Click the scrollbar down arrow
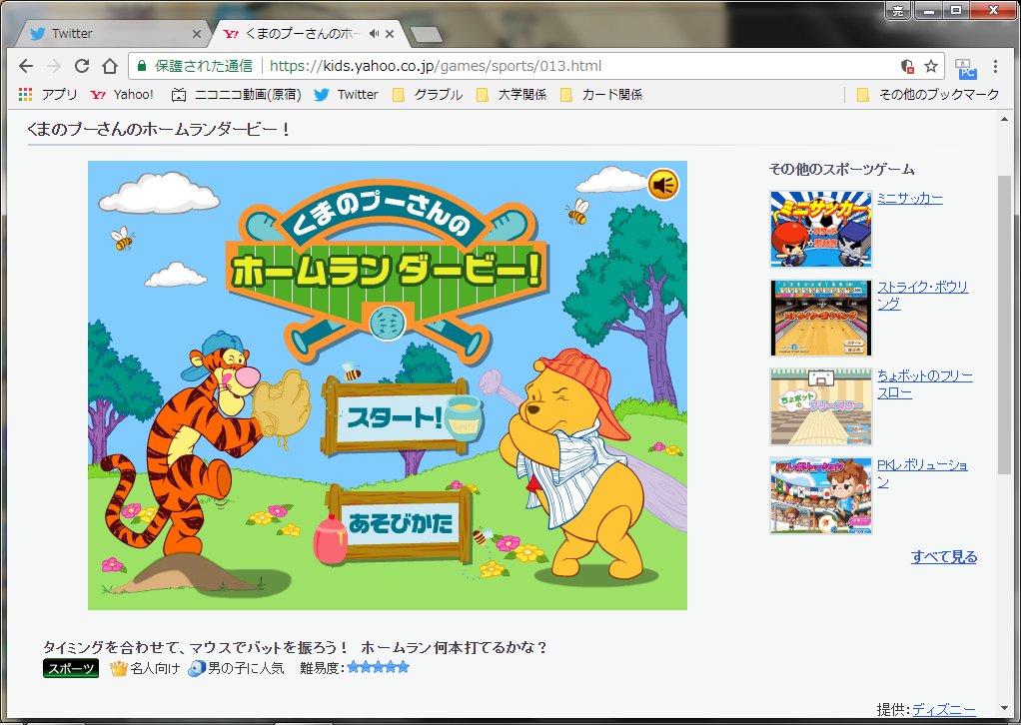 (1004, 708)
